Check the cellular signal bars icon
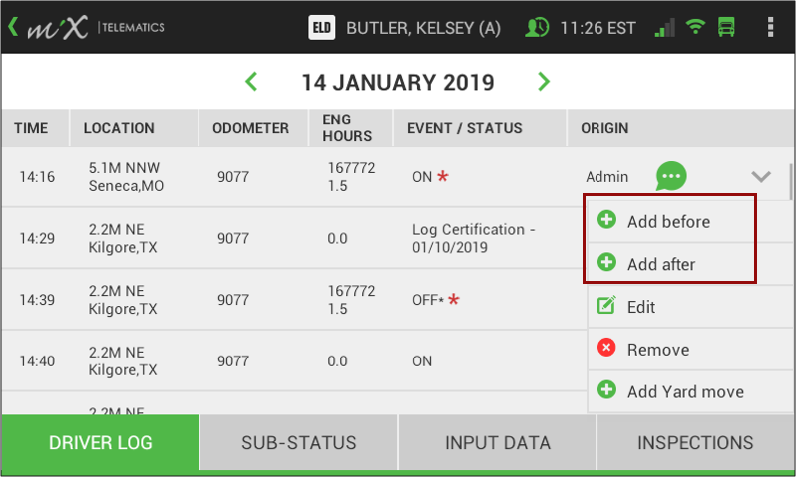This screenshot has width=796, height=477. click(x=664, y=27)
